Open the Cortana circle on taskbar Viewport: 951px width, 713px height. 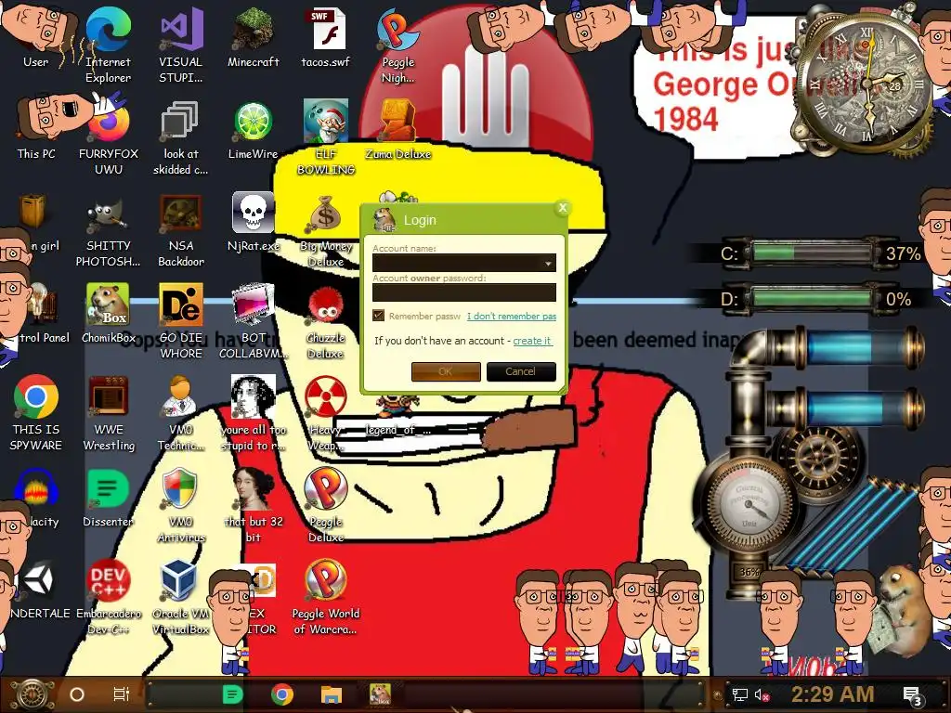click(x=77, y=694)
